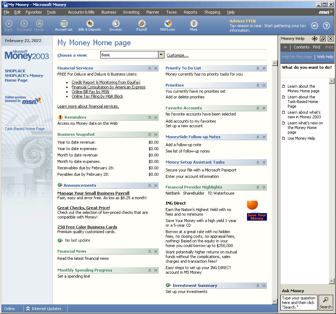Close the Money Help pane
336x314 pixels.
(x=331, y=38)
